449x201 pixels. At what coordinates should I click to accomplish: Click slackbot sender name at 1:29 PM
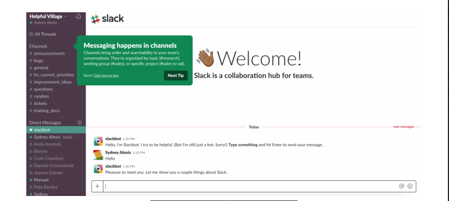(x=113, y=139)
